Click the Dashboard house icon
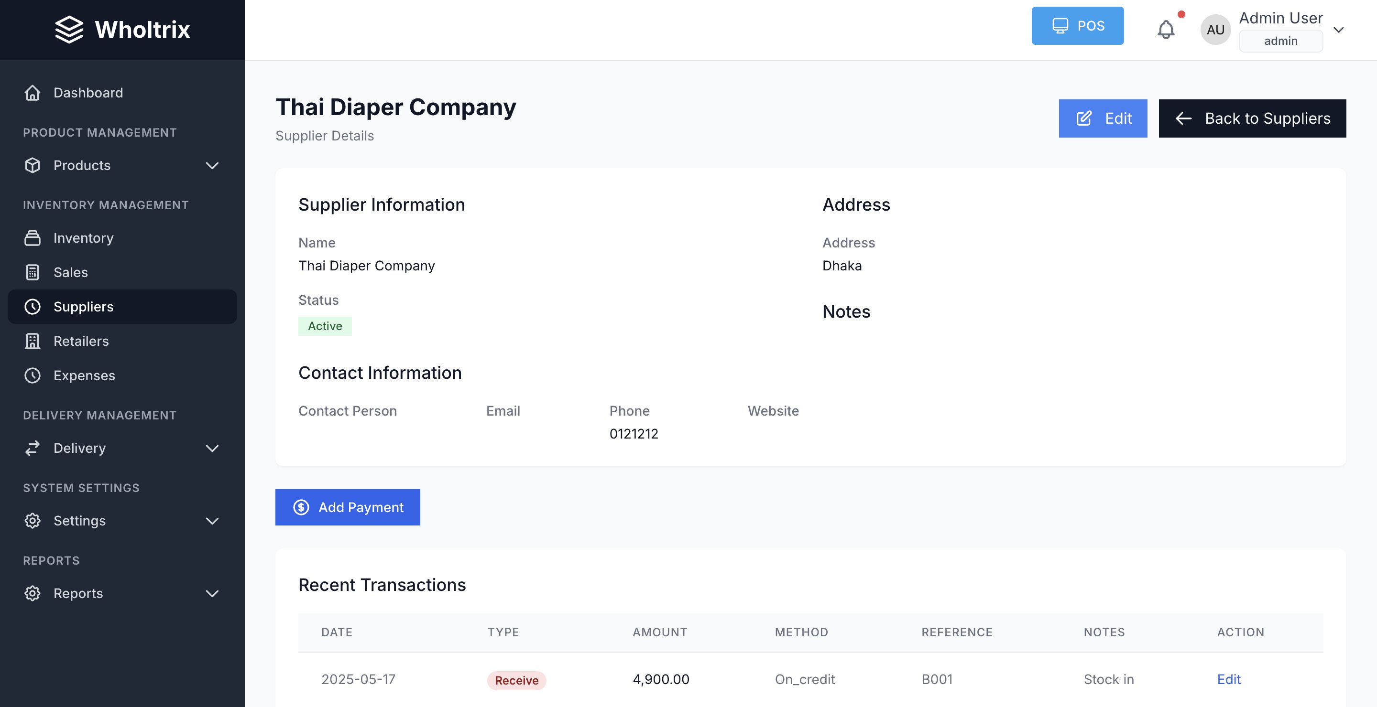The image size is (1377, 707). click(33, 93)
